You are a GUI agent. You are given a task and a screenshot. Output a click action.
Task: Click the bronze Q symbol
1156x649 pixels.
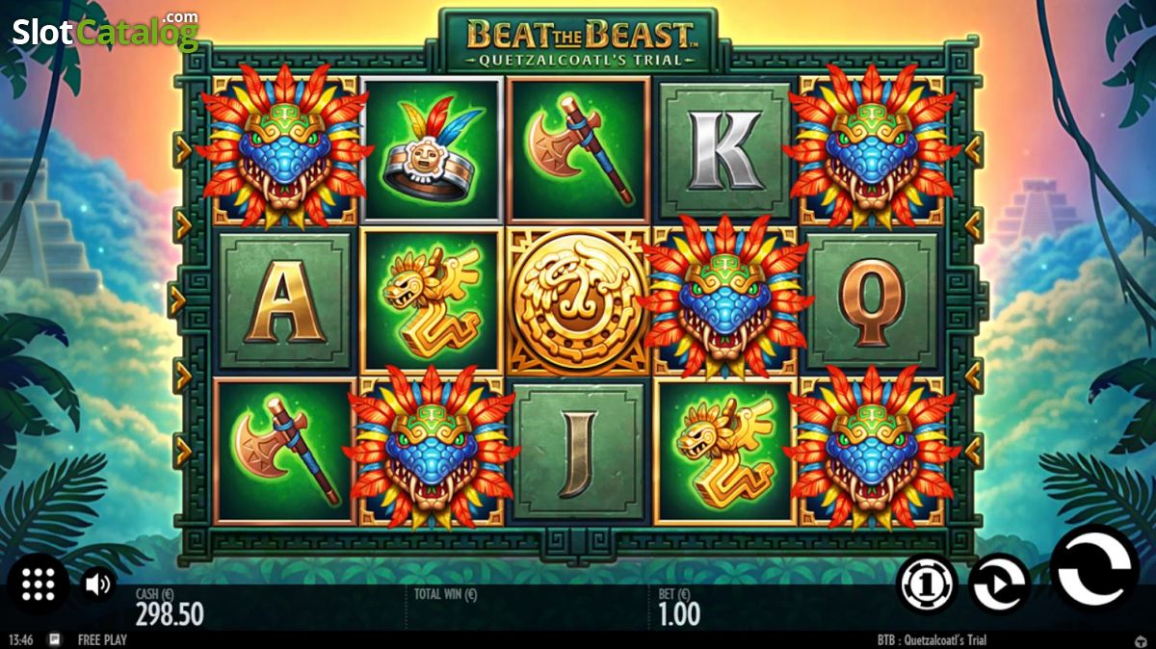tap(872, 301)
